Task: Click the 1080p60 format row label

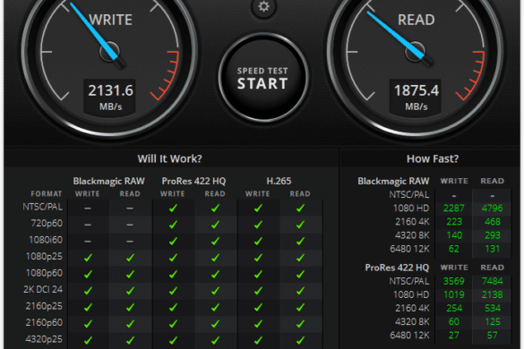Action: coord(44,273)
